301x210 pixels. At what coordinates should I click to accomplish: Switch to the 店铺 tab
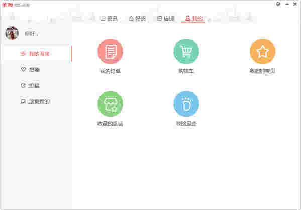click(165, 19)
